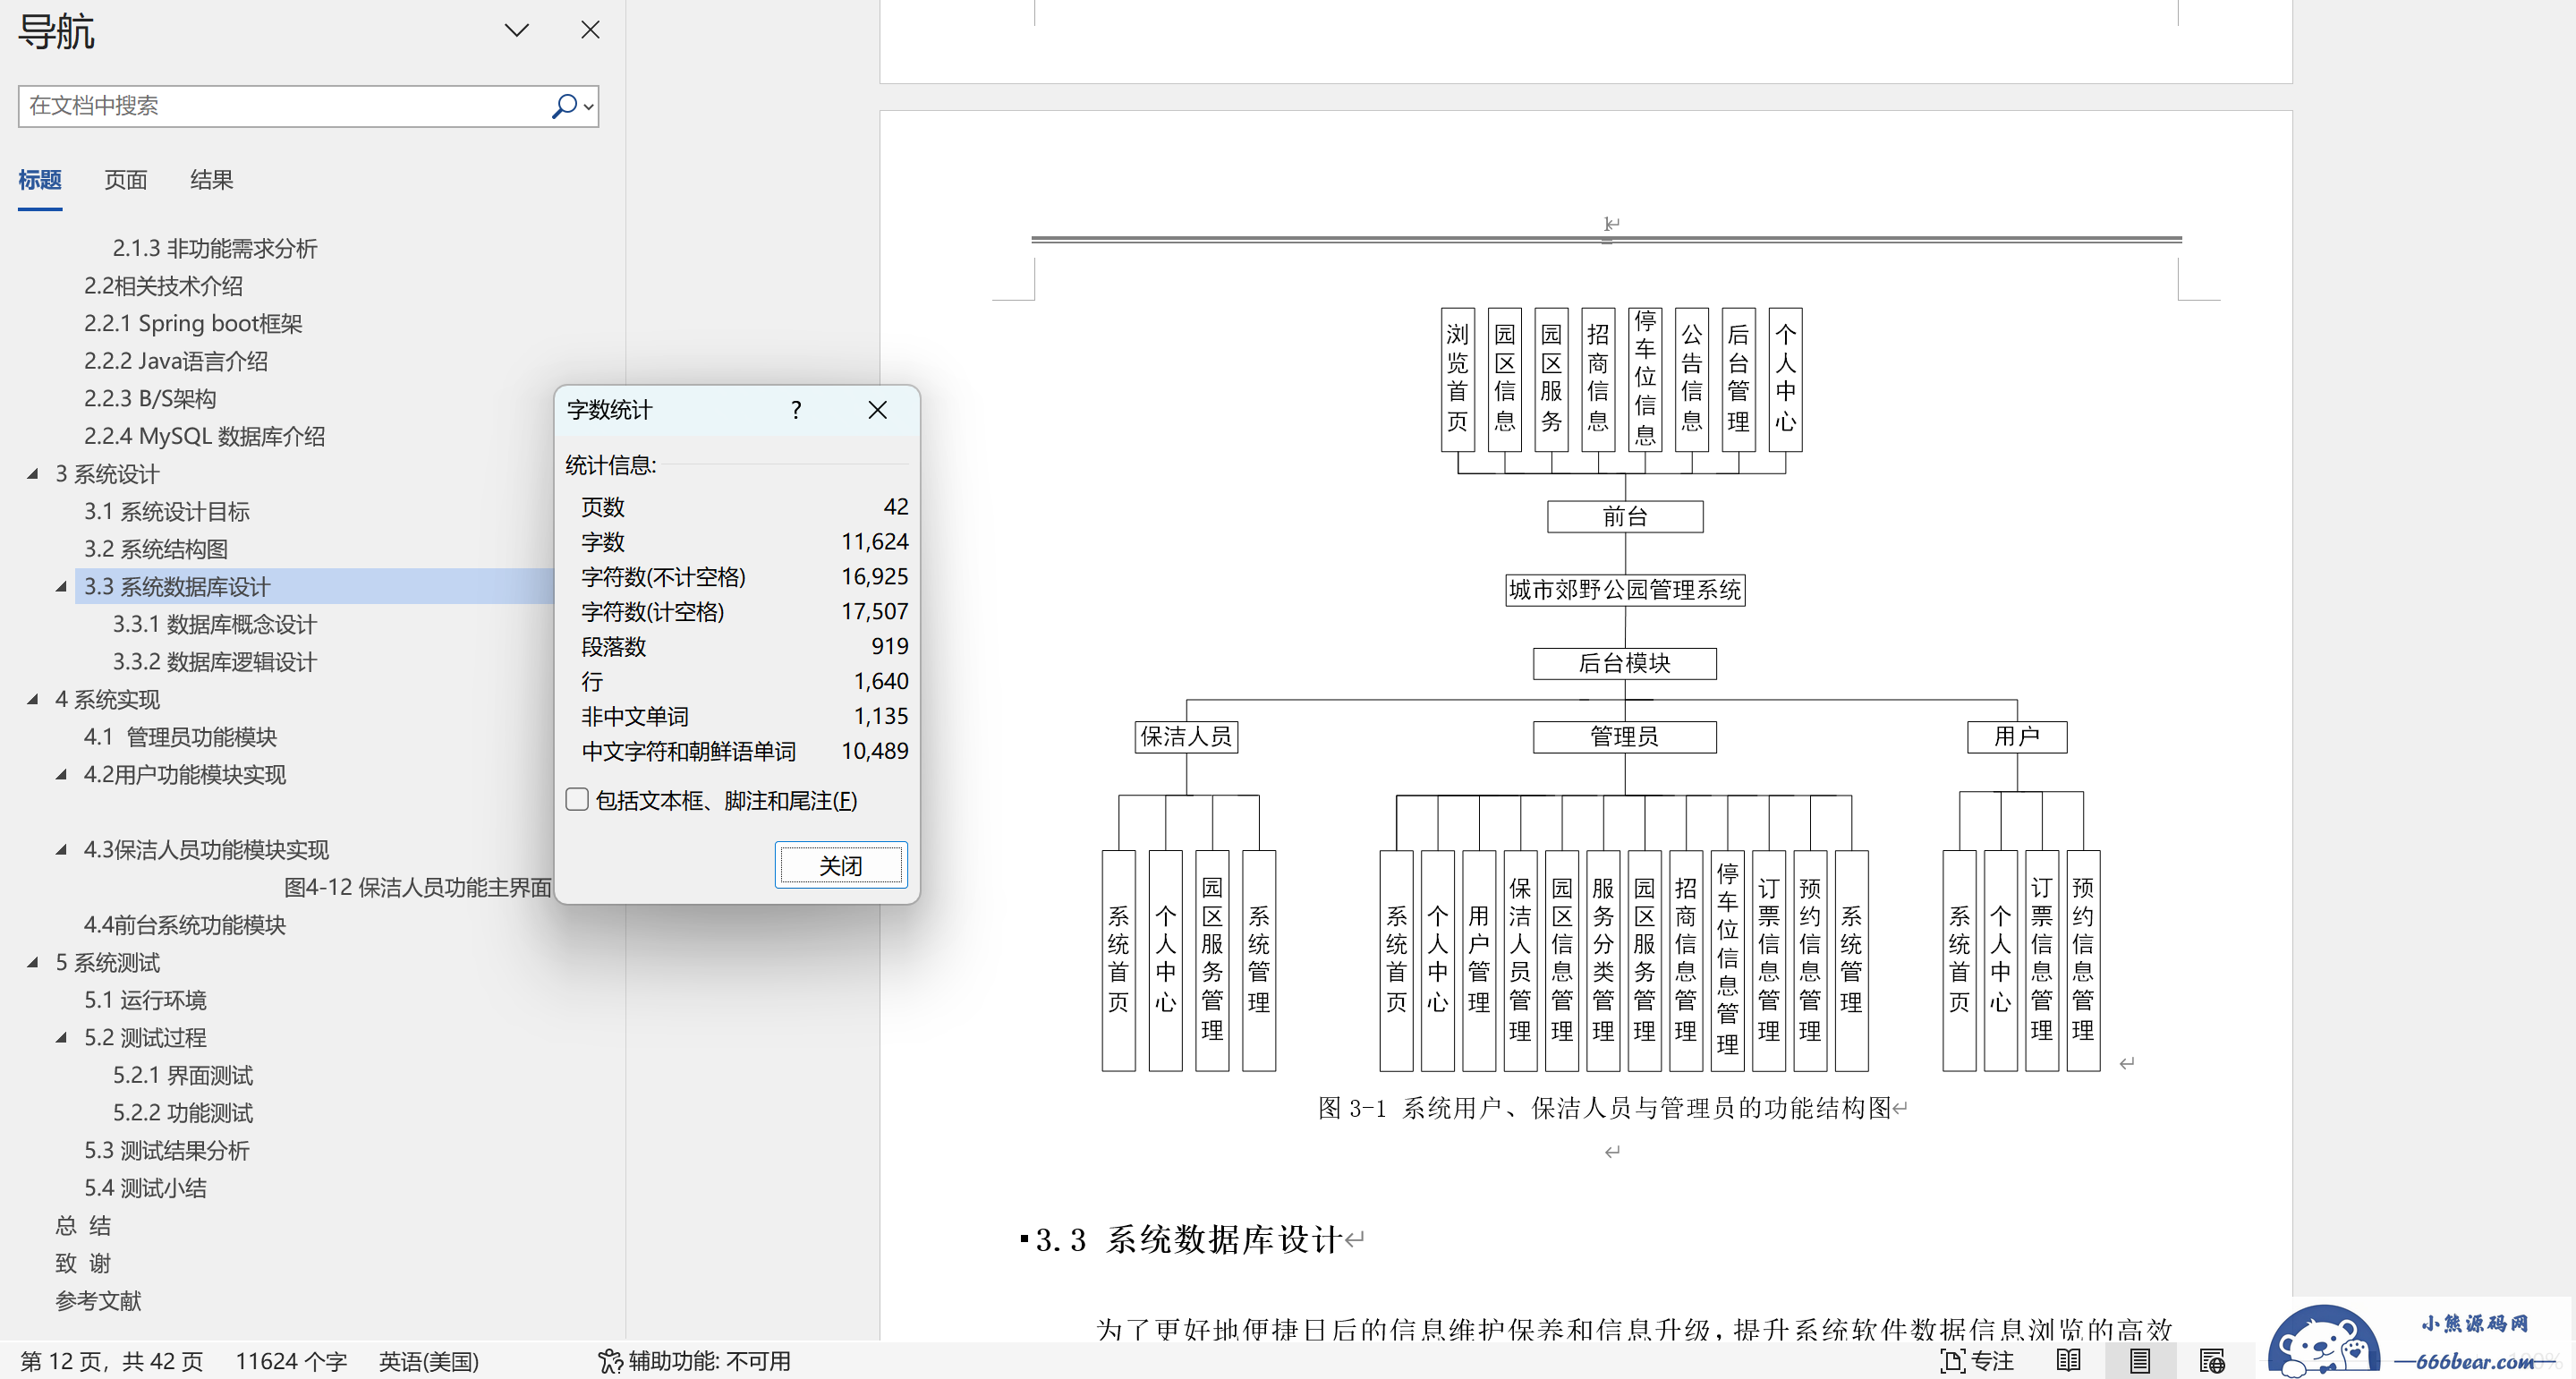Click the 字数 value 11,624 row
2576x1379 pixels.
(744, 542)
